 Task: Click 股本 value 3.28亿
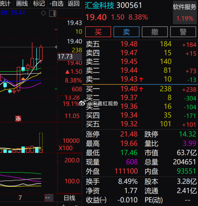[187, 182]
